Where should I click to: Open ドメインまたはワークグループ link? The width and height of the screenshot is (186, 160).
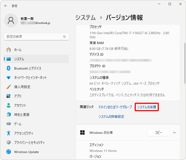pos(115,107)
